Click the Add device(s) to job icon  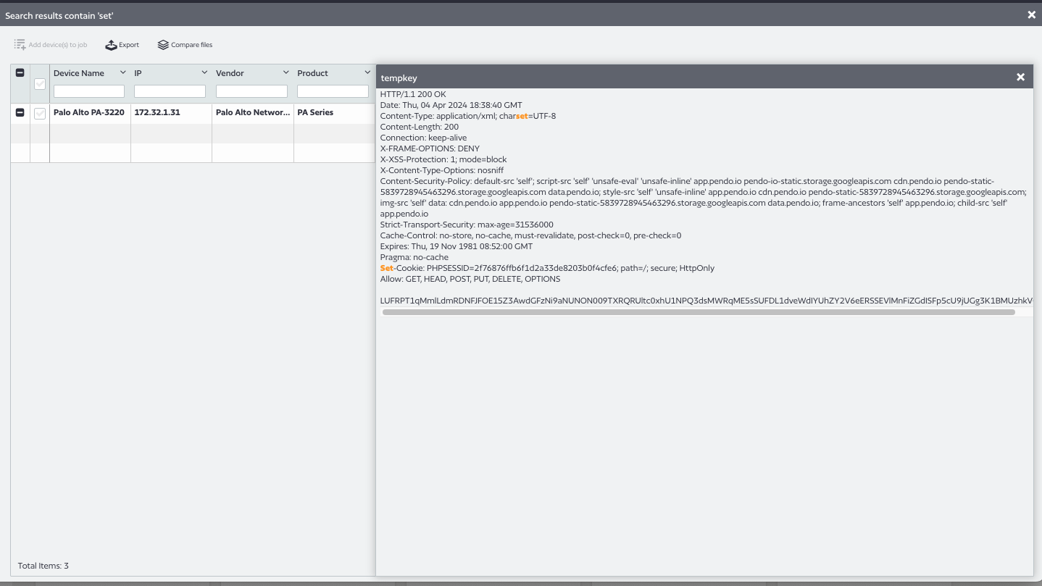click(x=20, y=44)
